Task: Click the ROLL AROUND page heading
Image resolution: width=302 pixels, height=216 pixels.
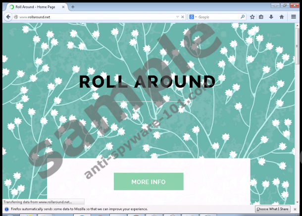Action: tap(147, 82)
